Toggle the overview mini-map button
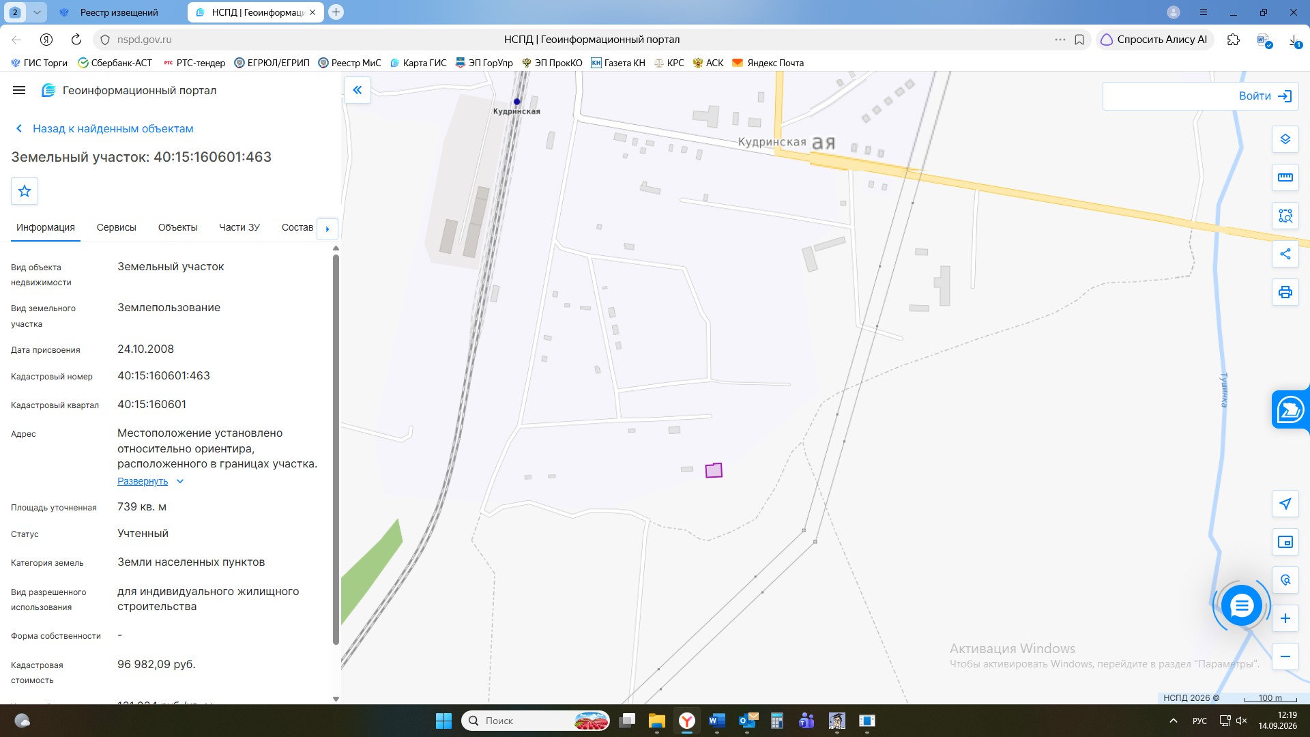The image size is (1310, 737). pos(1285,542)
